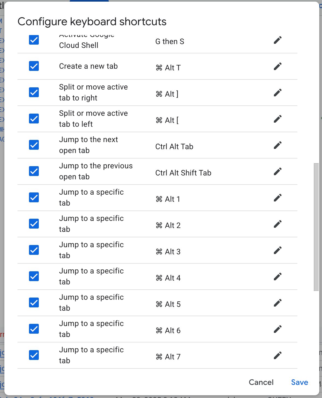Image resolution: width=322 pixels, height=398 pixels.
Task: Edit Jump to next open tab shortcut
Action: (x=277, y=145)
